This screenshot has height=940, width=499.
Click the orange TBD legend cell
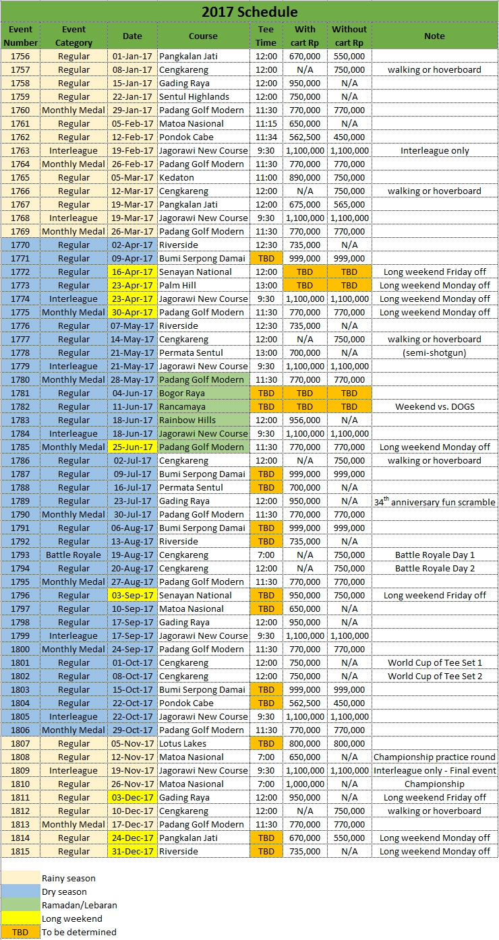tap(20, 932)
